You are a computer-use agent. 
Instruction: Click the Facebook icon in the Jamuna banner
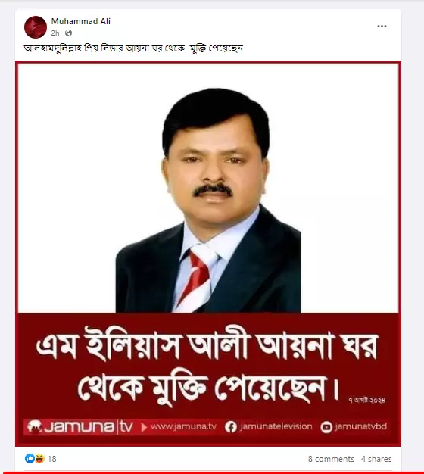231,427
